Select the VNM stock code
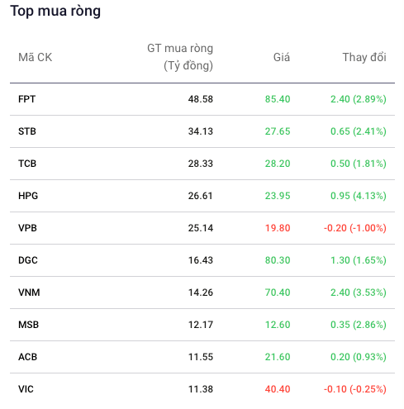 click(x=29, y=292)
